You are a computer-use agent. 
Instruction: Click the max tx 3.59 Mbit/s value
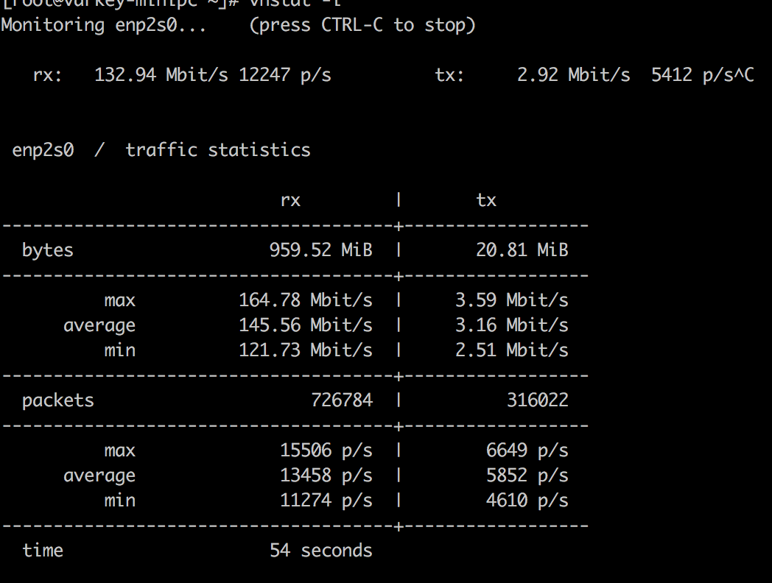(x=511, y=300)
